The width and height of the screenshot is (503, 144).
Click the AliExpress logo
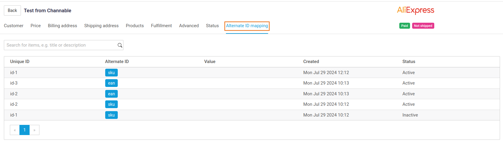coord(415,10)
